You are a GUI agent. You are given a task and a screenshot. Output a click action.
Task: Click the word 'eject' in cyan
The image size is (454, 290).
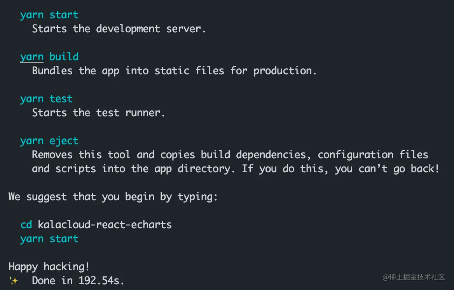point(64,141)
